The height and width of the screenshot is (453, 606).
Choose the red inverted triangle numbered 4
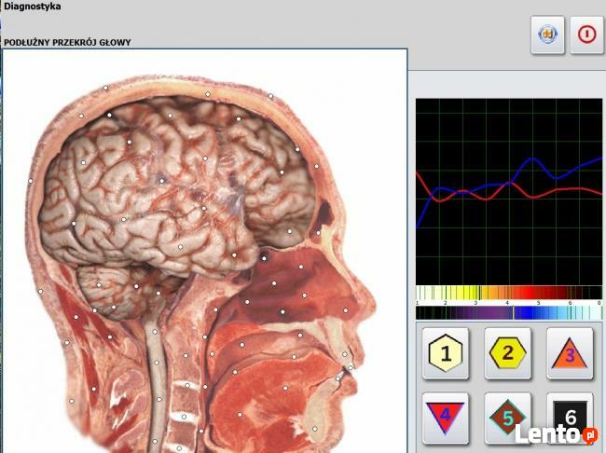click(x=570, y=353)
